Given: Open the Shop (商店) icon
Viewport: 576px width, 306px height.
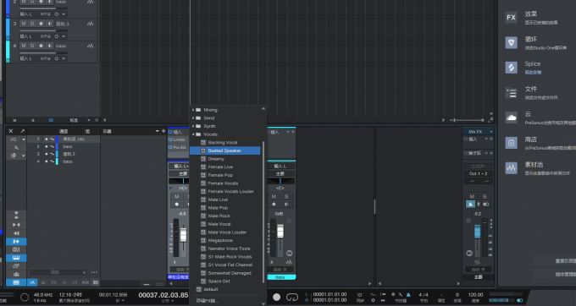Looking at the screenshot, I should click(511, 143).
